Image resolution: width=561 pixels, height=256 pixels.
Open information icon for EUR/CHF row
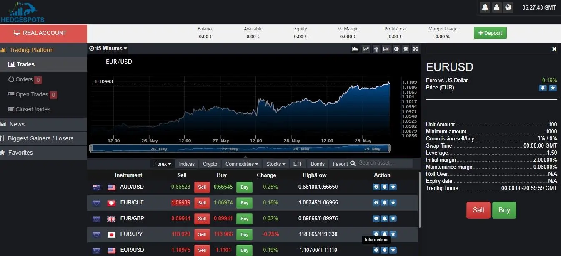[x=376, y=203]
